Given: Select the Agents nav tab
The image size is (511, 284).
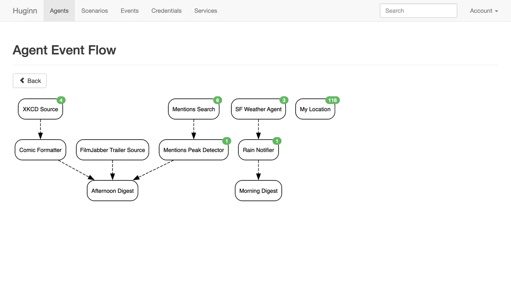Looking at the screenshot, I should point(59,11).
